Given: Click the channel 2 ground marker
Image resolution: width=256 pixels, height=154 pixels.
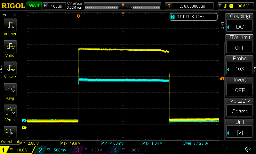Looking at the screenshot, I should [24, 121].
